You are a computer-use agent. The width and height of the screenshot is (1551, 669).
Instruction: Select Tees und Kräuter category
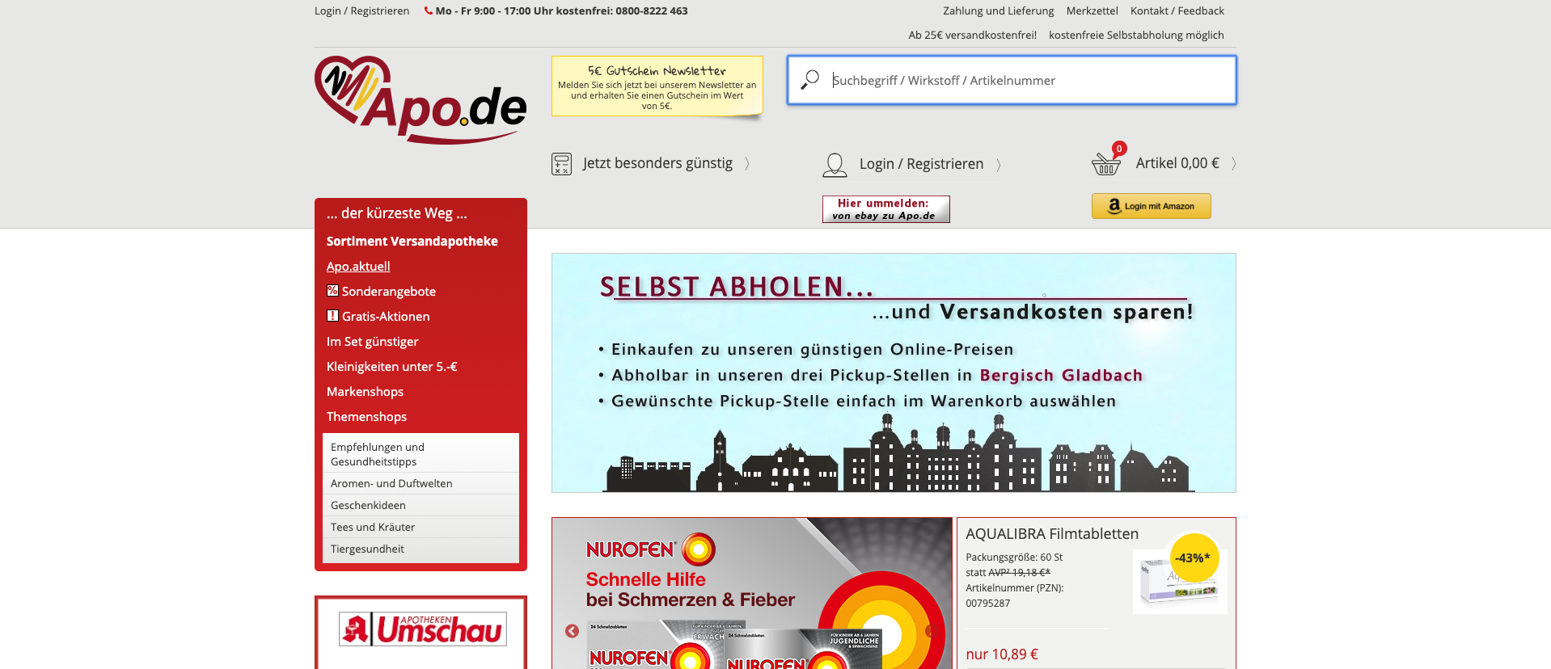tap(373, 527)
